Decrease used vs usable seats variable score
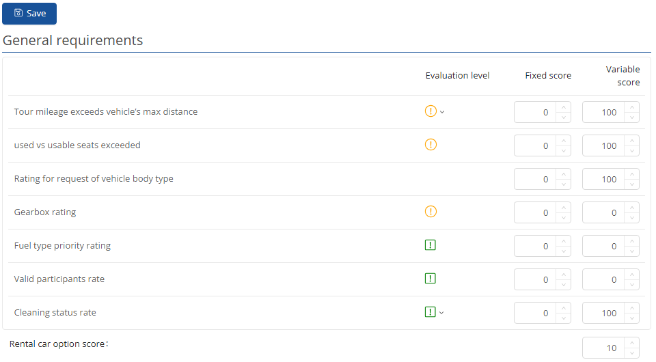 [x=632, y=150]
